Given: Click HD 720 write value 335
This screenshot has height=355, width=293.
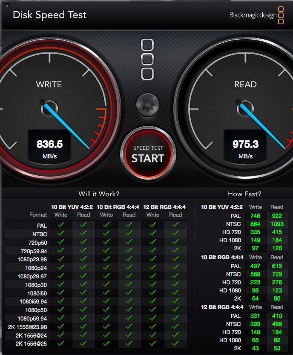Looking at the screenshot, I should coord(255,232).
